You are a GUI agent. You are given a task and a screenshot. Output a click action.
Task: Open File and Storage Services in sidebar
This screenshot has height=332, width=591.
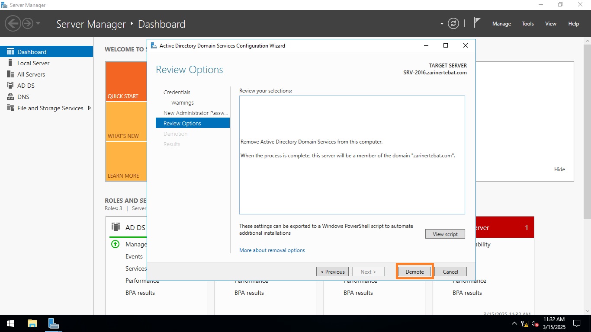pos(46,108)
